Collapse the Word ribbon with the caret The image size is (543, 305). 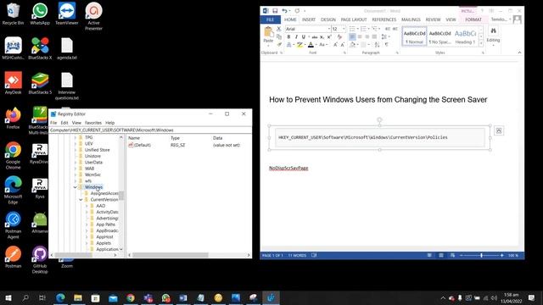[x=519, y=53]
